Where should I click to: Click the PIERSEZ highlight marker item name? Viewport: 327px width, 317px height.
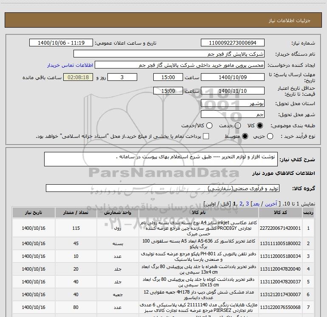point(199,308)
